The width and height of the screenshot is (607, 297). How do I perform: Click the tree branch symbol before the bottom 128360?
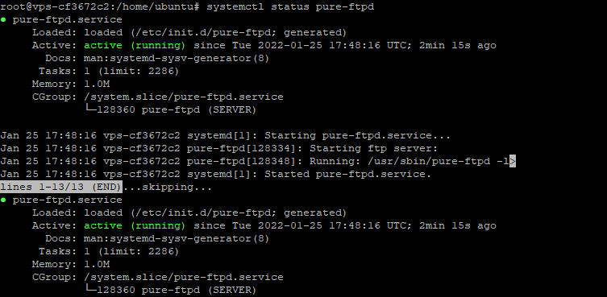pyautogui.click(x=90, y=290)
